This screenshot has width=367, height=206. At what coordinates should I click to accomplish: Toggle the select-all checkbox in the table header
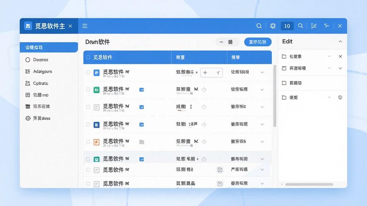click(88, 57)
